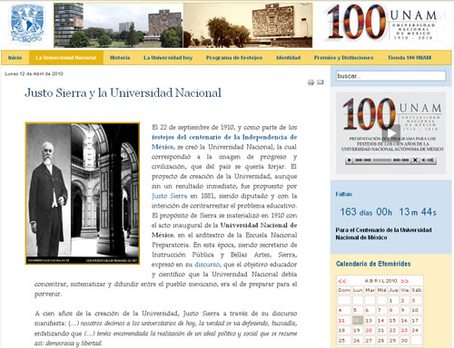Open Premios y Distinciones menu
Viewport: 454px width, 348px height.
click(x=343, y=57)
